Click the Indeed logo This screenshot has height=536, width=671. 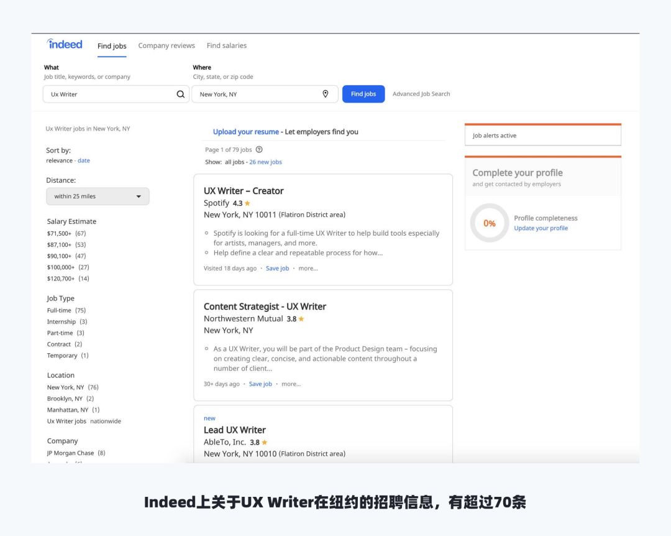coord(65,44)
